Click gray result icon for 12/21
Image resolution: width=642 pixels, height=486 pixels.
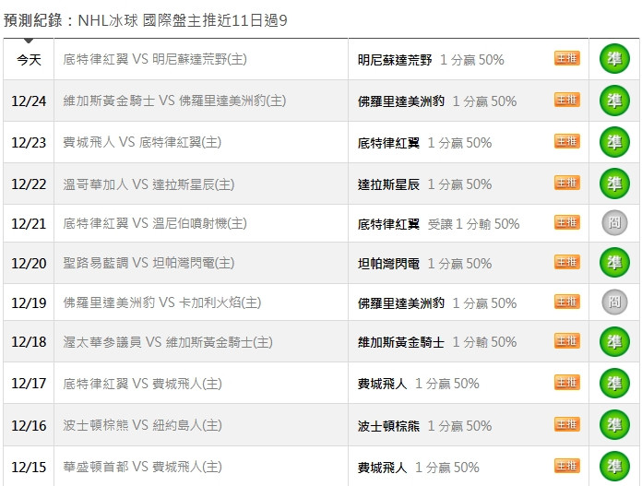(x=614, y=223)
